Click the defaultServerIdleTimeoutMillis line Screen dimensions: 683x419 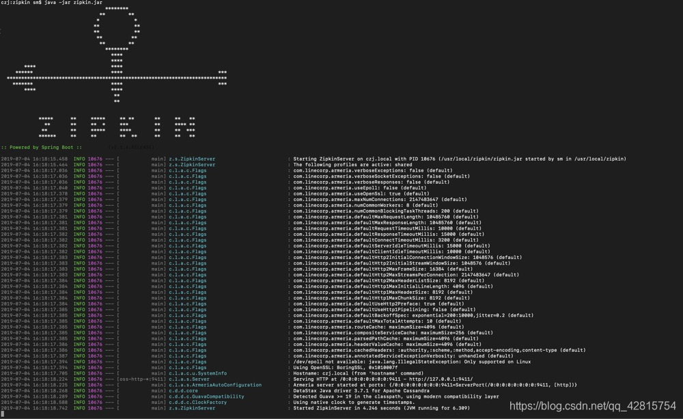pyautogui.click(x=391, y=246)
